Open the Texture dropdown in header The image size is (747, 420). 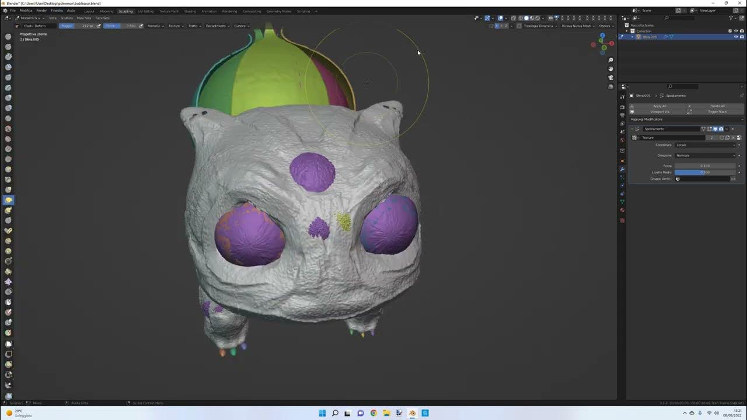click(x=176, y=26)
